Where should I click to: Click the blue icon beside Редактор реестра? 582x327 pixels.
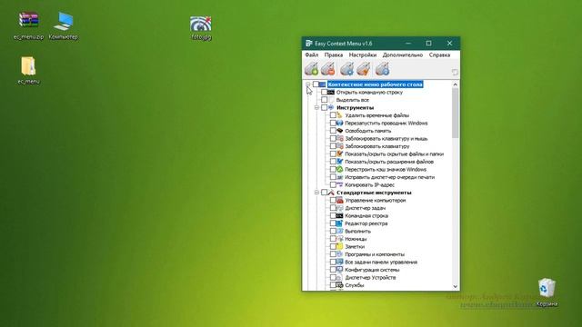click(x=339, y=223)
